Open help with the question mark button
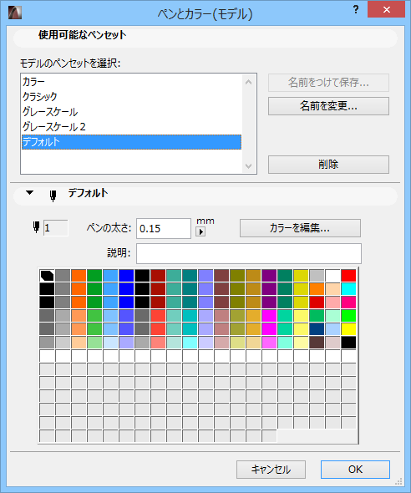The height and width of the screenshot is (493, 411). (355, 9)
